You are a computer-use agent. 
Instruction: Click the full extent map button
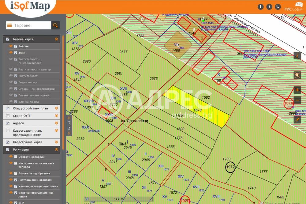(297, 75)
